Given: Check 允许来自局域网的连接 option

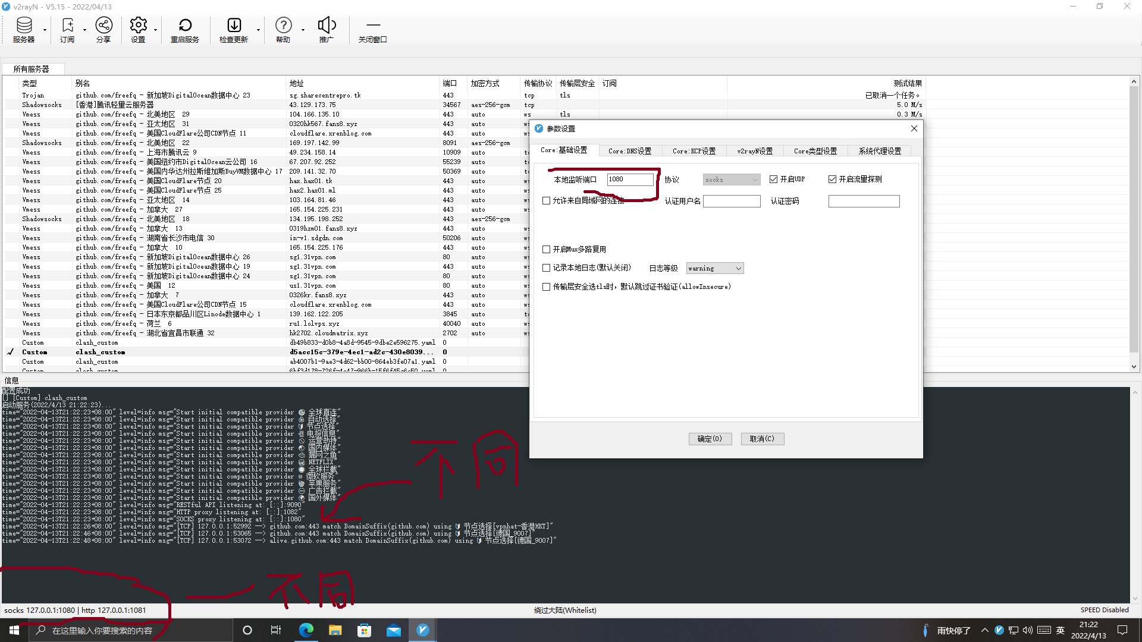Looking at the screenshot, I should [547, 201].
